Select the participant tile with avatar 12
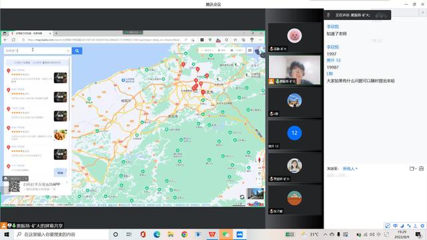This screenshot has height=240, width=427. click(x=294, y=135)
